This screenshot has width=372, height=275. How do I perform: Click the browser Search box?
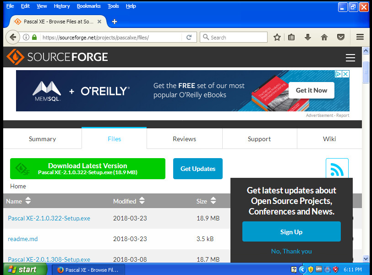coord(234,37)
